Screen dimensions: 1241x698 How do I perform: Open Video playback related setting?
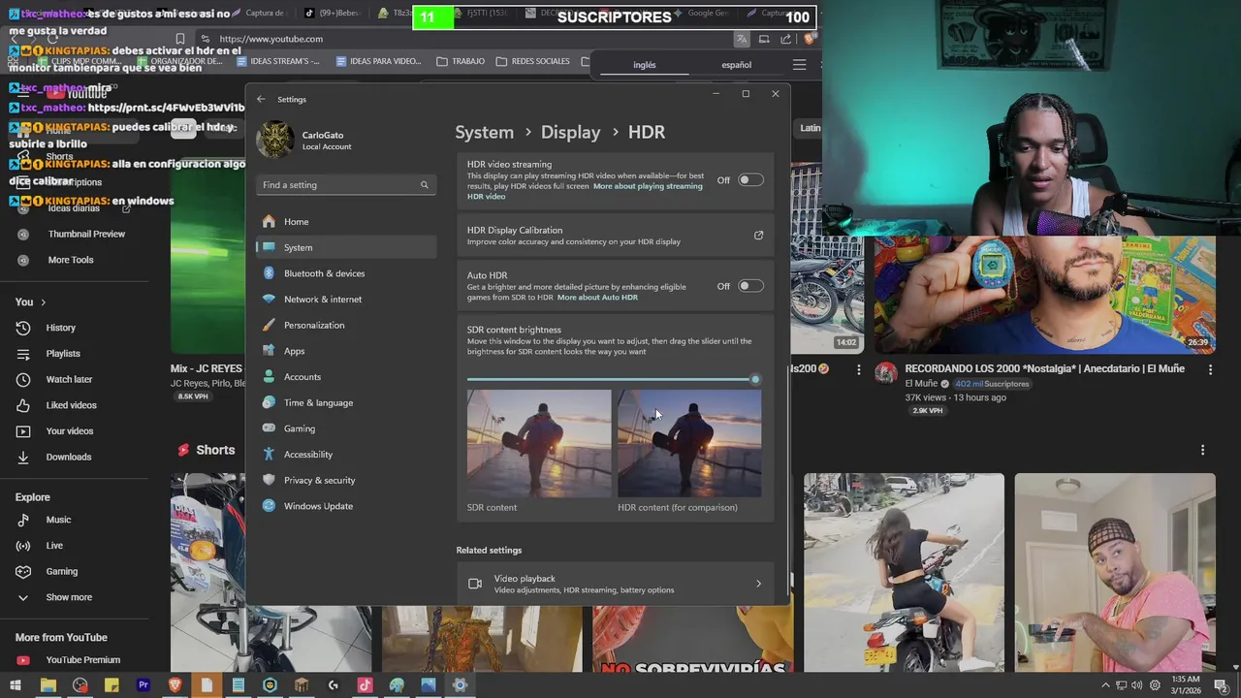(615, 584)
